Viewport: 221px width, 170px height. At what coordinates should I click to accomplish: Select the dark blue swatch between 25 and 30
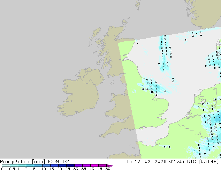click(70, 165)
